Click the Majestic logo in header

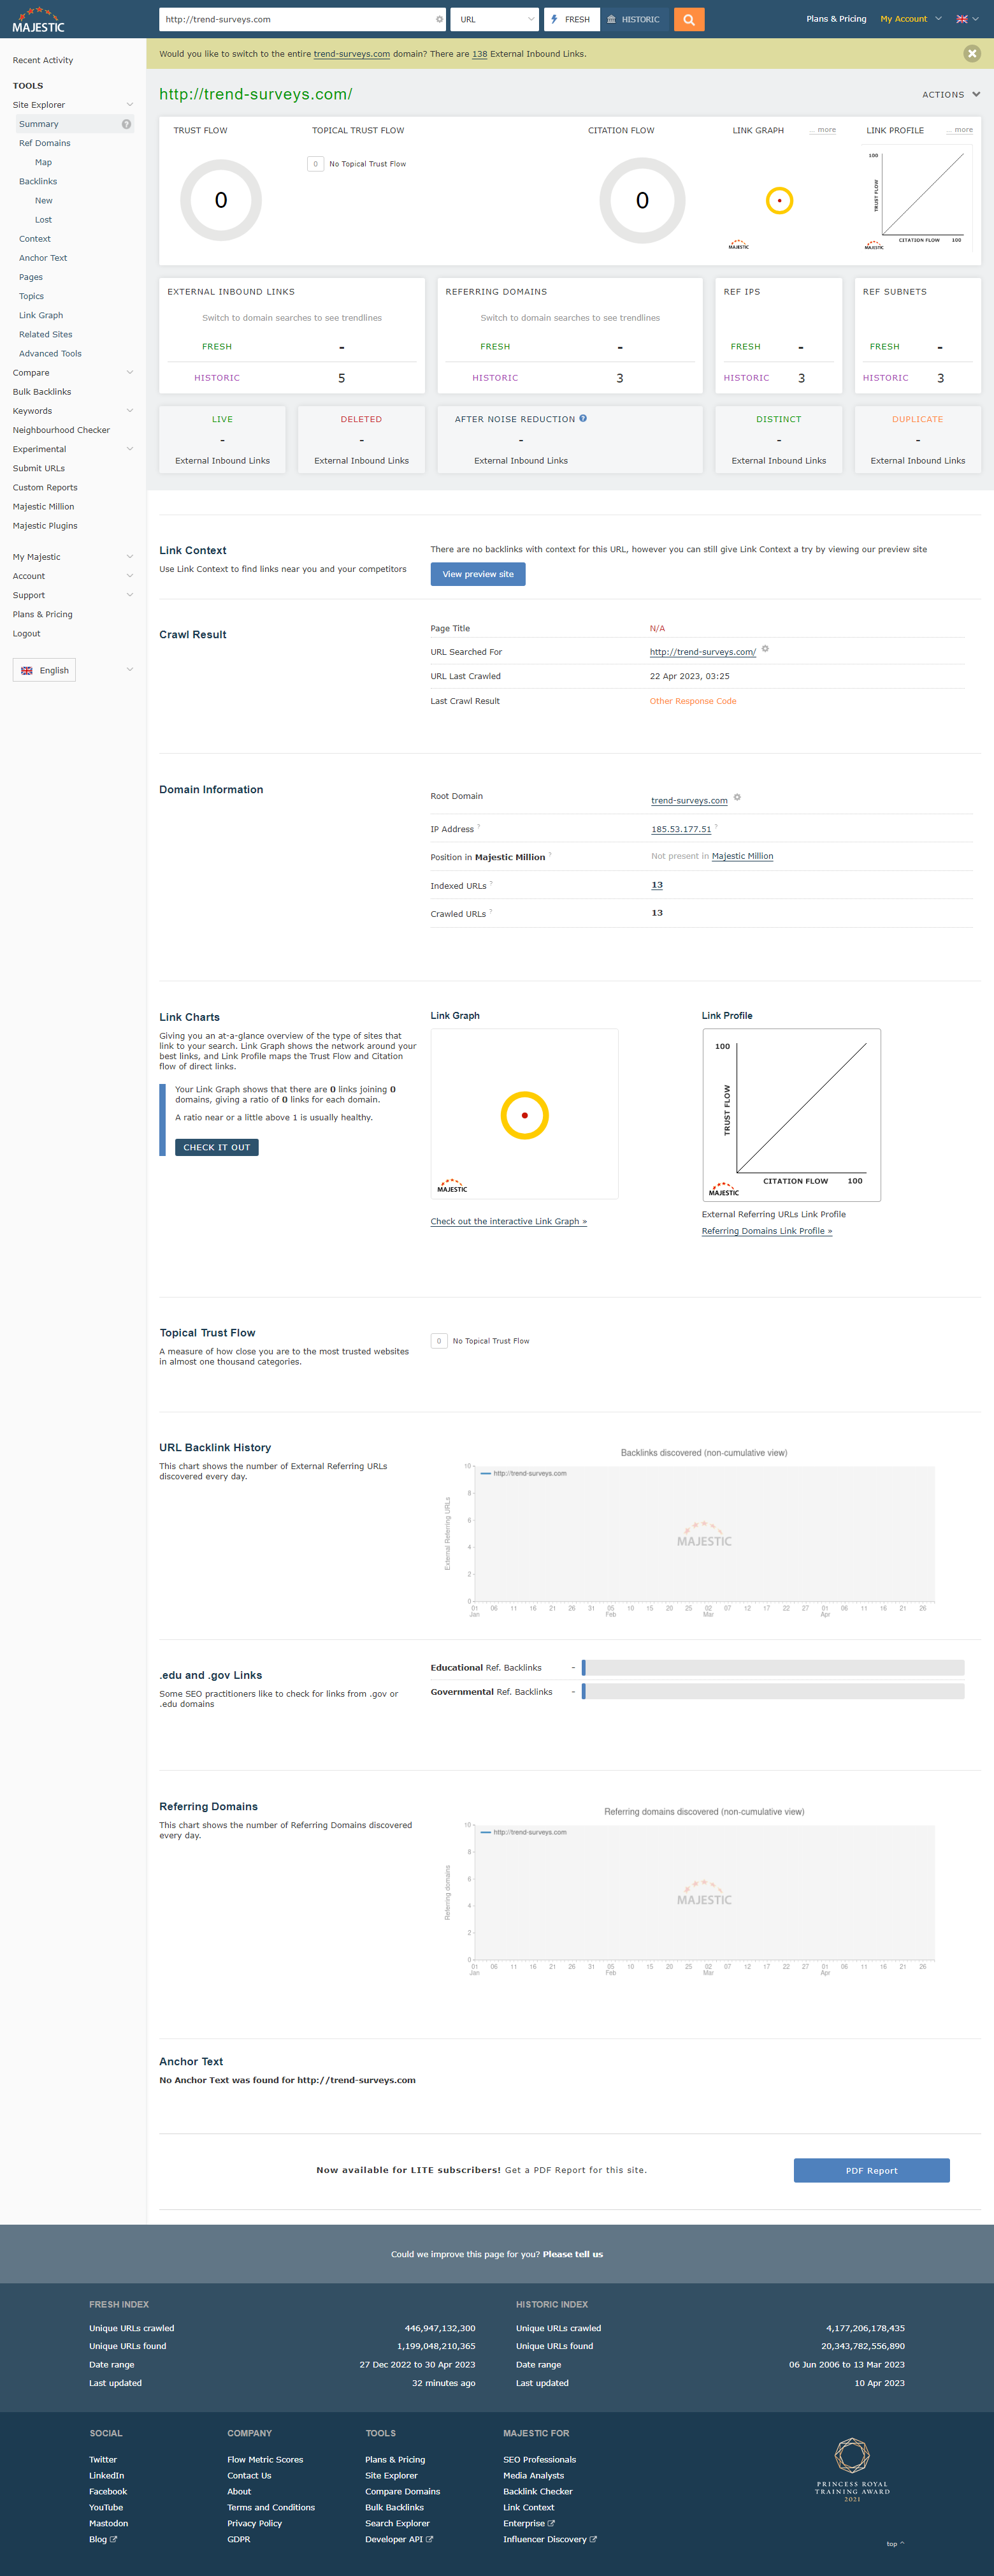[x=38, y=21]
